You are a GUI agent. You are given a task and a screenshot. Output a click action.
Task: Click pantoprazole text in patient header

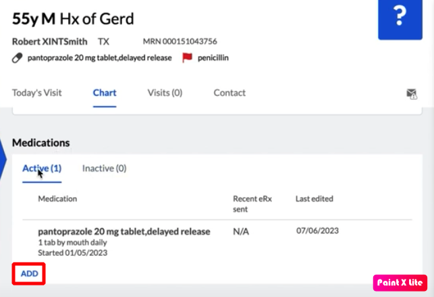point(100,58)
